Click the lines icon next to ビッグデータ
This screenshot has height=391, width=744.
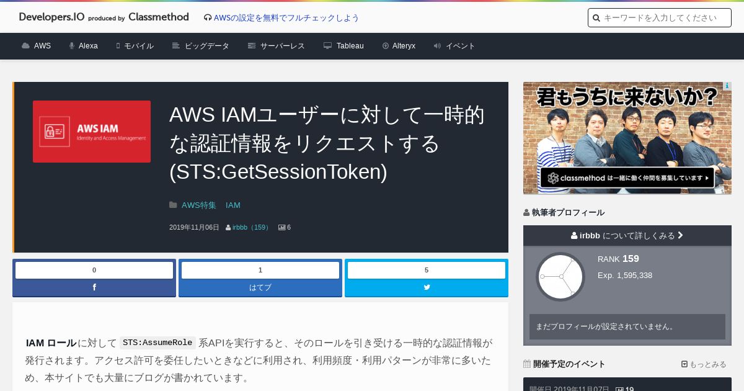tap(176, 46)
